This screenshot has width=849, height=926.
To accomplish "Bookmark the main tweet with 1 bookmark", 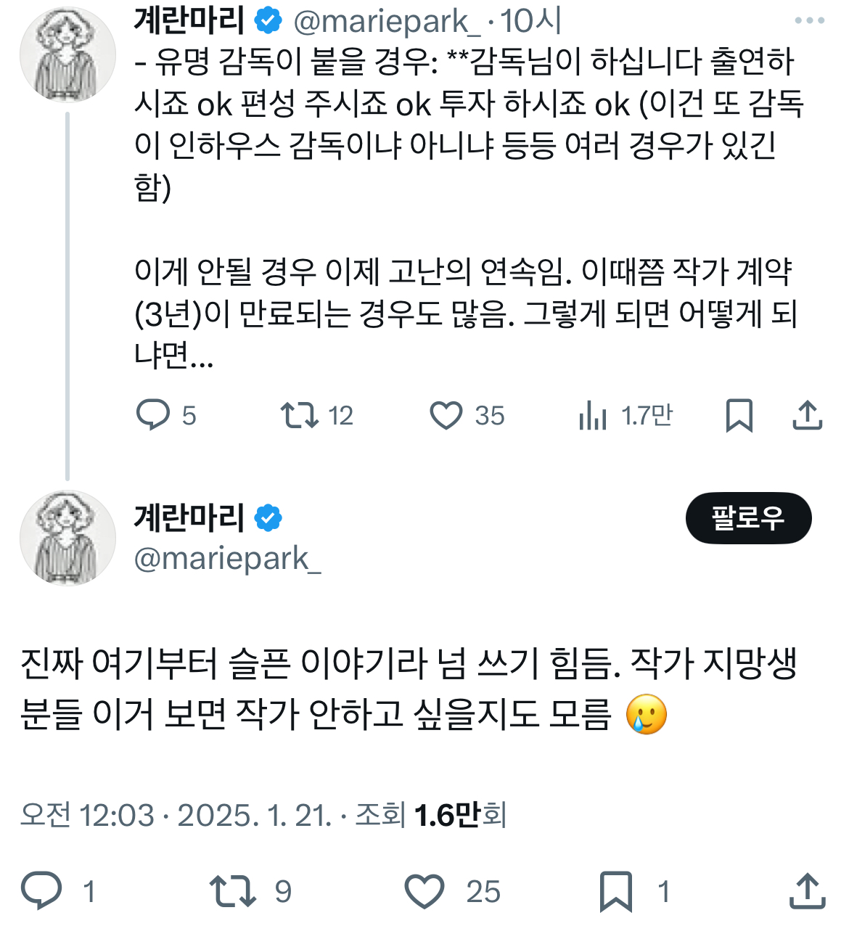I will 616,891.
